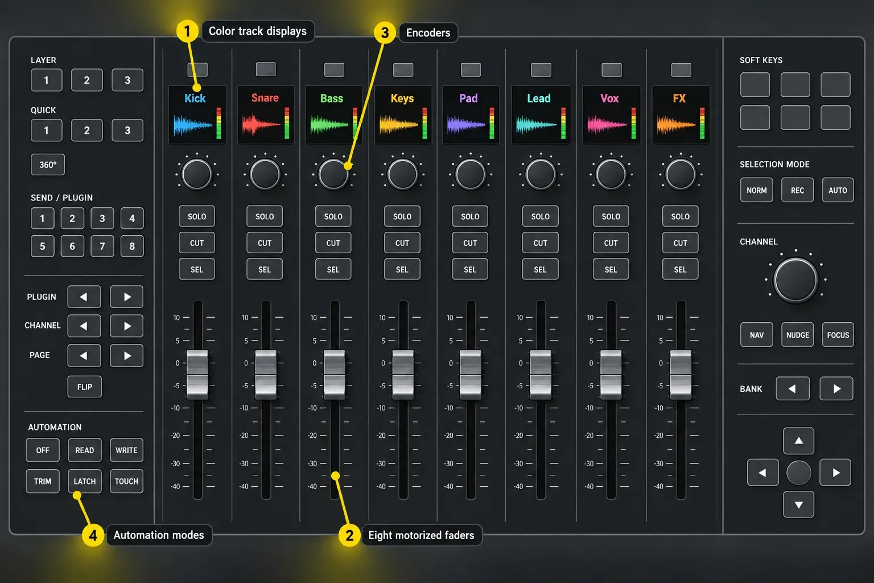Toggle SEL on the Bass channel

point(333,269)
